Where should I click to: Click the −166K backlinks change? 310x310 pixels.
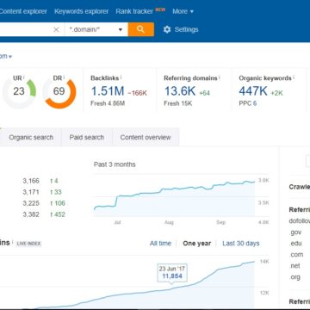[137, 93]
